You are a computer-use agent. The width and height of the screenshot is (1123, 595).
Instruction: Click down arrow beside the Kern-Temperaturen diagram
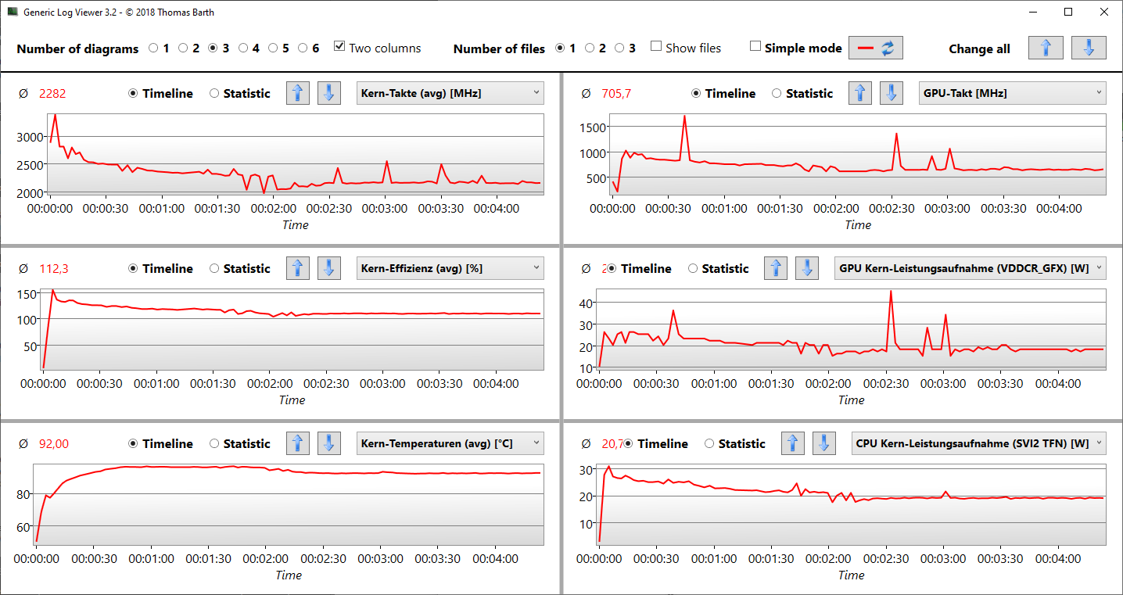pos(328,443)
